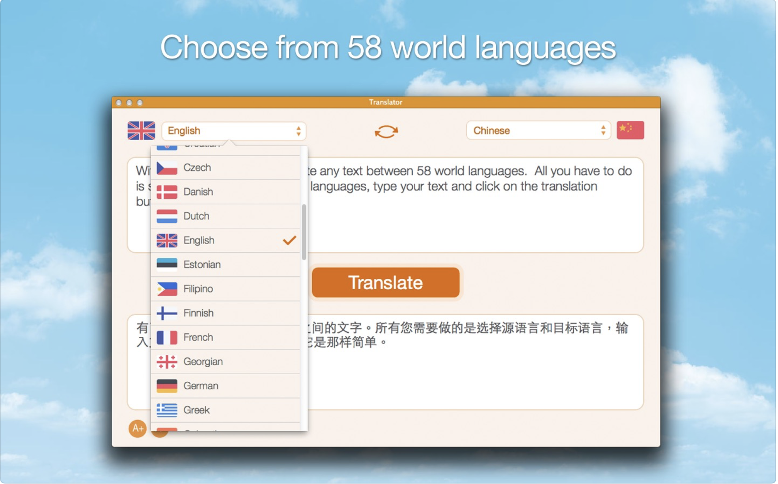778x484 pixels.
Task: Increase font size with A+ button
Action: [x=137, y=428]
